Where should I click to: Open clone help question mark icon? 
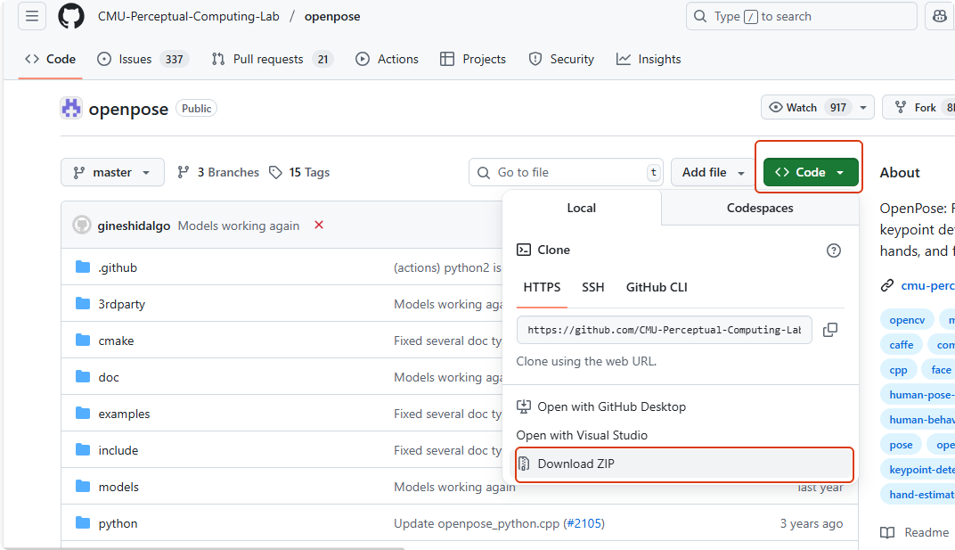point(833,250)
